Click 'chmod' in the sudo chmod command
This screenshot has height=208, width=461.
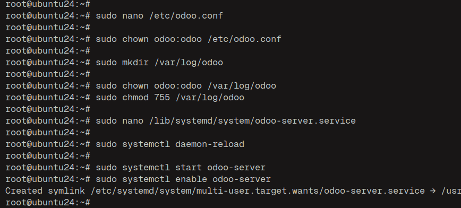tap(135, 97)
